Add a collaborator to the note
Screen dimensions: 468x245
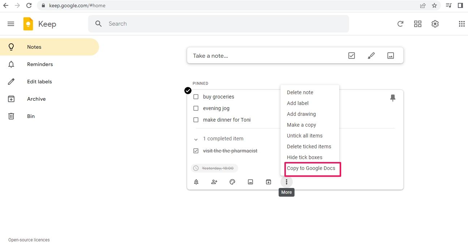click(x=214, y=182)
